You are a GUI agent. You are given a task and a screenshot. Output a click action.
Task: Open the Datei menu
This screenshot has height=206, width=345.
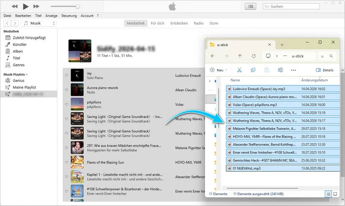[7, 16]
